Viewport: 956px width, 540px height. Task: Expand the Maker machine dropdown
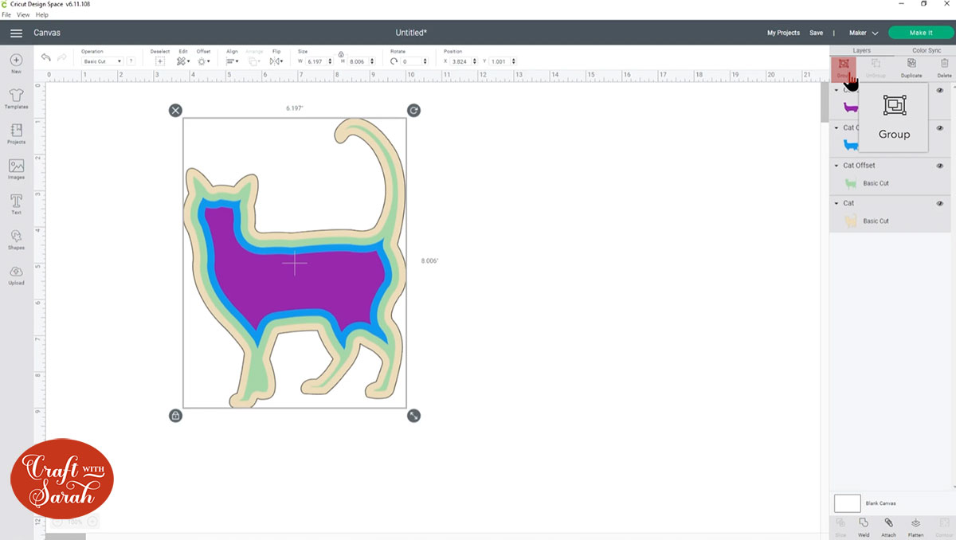(864, 33)
